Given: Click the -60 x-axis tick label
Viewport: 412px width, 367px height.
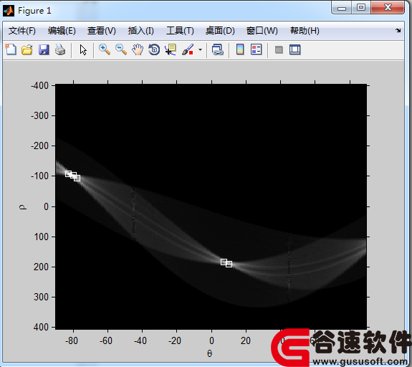Looking at the screenshot, I should 106,340.
